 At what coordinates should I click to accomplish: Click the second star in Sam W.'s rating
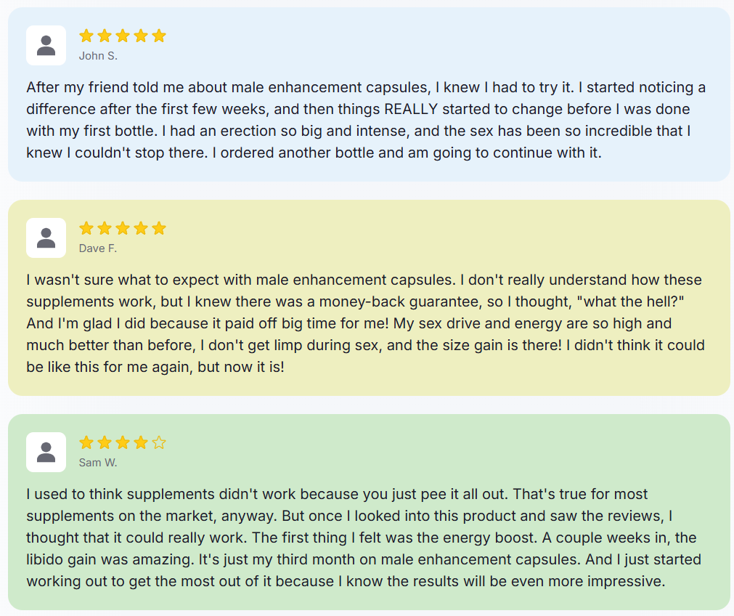click(x=105, y=442)
